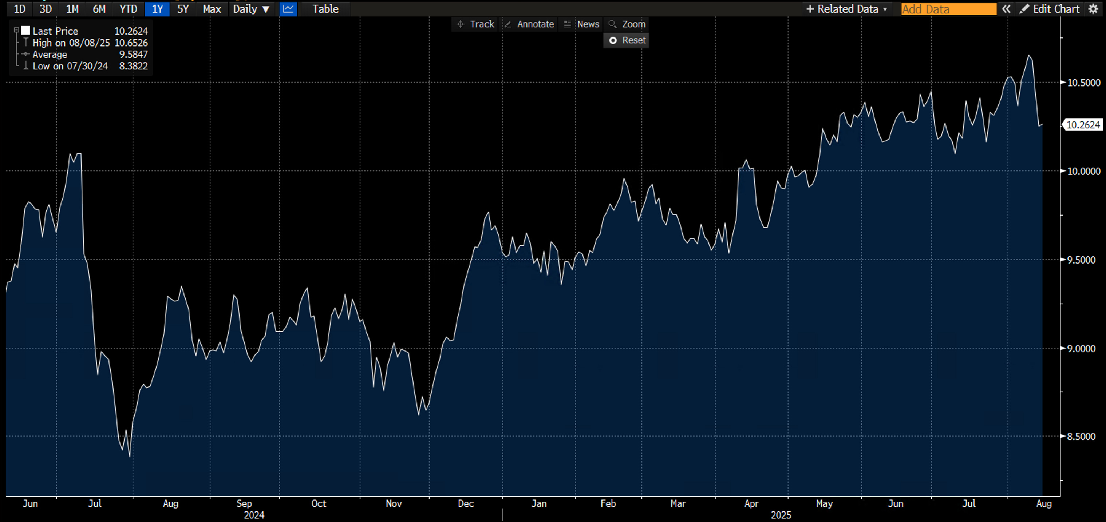Click the Edit Chart pencil icon
1106x522 pixels.
1024,9
